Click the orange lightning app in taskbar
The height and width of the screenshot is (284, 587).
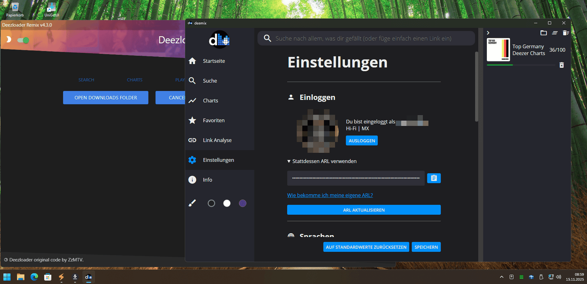[61, 277]
